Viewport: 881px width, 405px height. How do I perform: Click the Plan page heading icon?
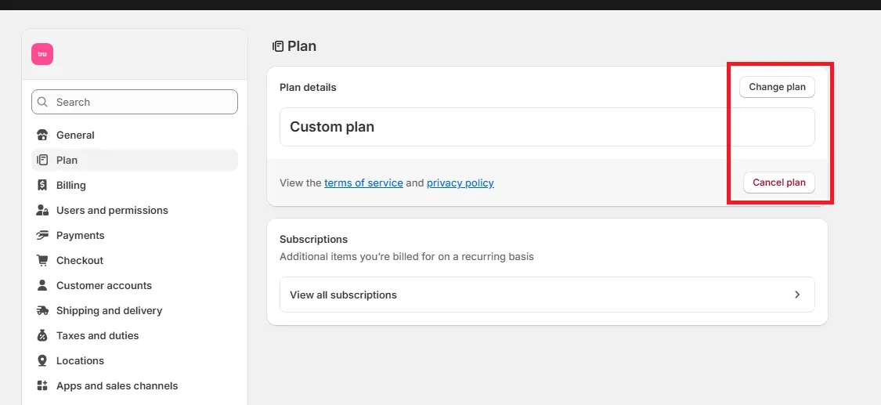tap(278, 46)
